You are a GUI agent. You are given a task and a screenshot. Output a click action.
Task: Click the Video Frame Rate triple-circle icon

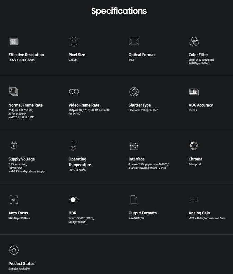(74, 92)
